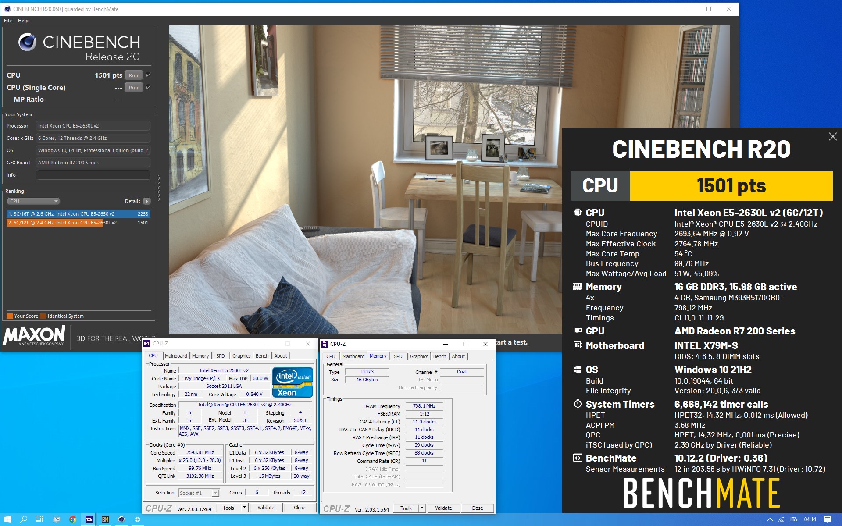Open the notification center icon
The height and width of the screenshot is (526, 842).
(x=828, y=519)
